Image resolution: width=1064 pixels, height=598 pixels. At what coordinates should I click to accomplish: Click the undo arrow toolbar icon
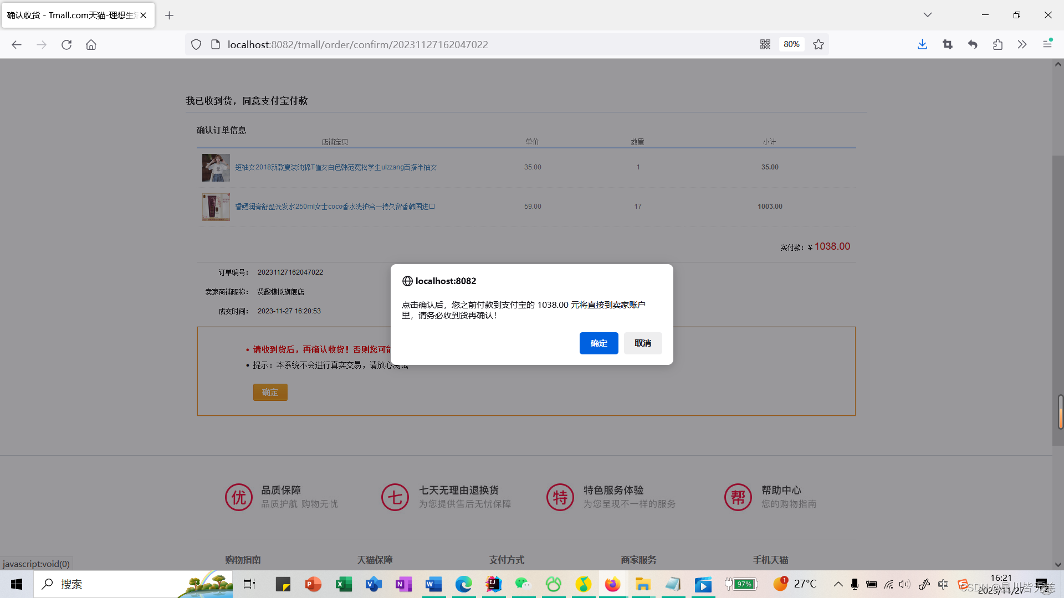tap(973, 45)
